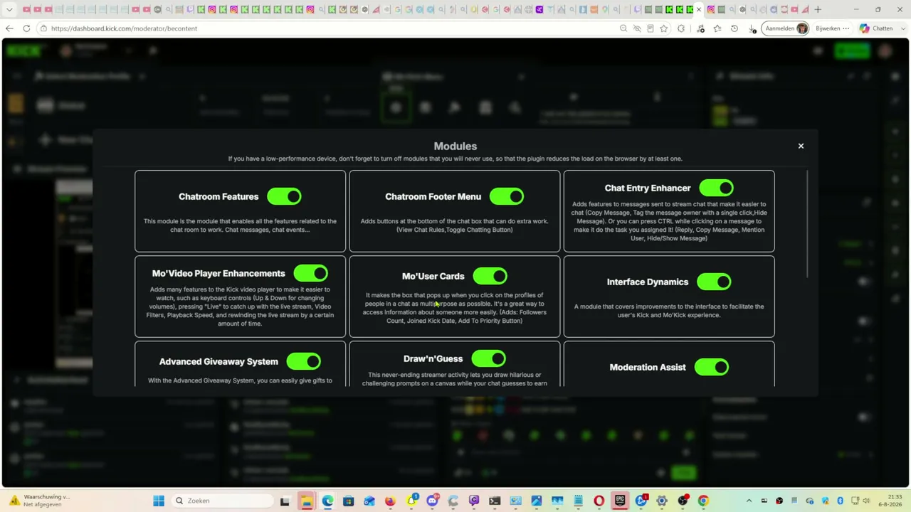This screenshot has width=911, height=512.
Task: Bookmark this page with the star
Action: pyautogui.click(x=664, y=28)
